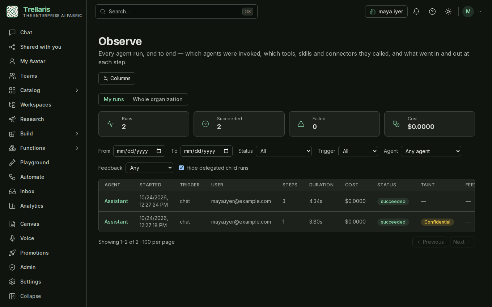492x307 pixels.
Task: Switch to Whole organization tab
Action: coord(158,99)
